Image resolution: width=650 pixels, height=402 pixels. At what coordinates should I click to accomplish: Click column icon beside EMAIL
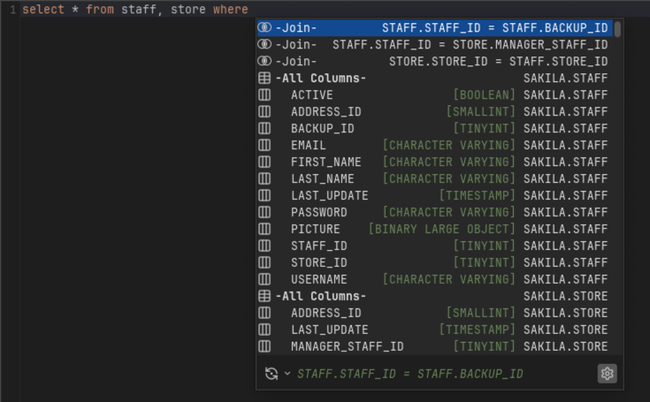pos(264,145)
